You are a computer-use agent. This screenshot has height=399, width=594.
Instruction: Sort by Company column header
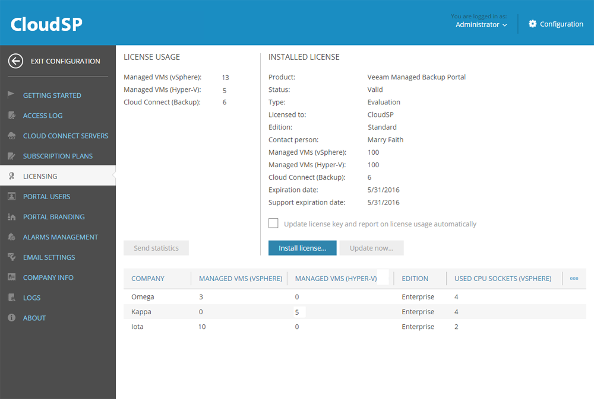[148, 279]
